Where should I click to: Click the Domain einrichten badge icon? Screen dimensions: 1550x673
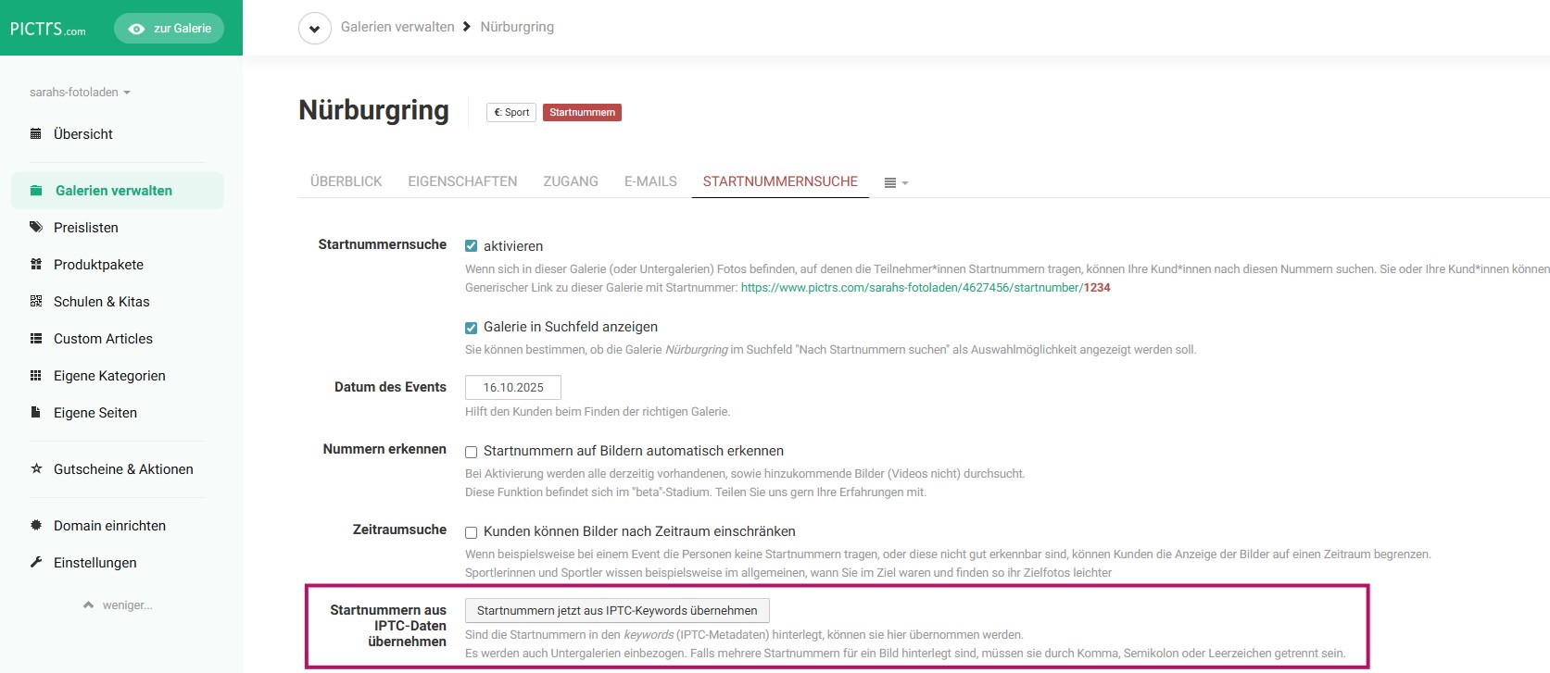36,526
